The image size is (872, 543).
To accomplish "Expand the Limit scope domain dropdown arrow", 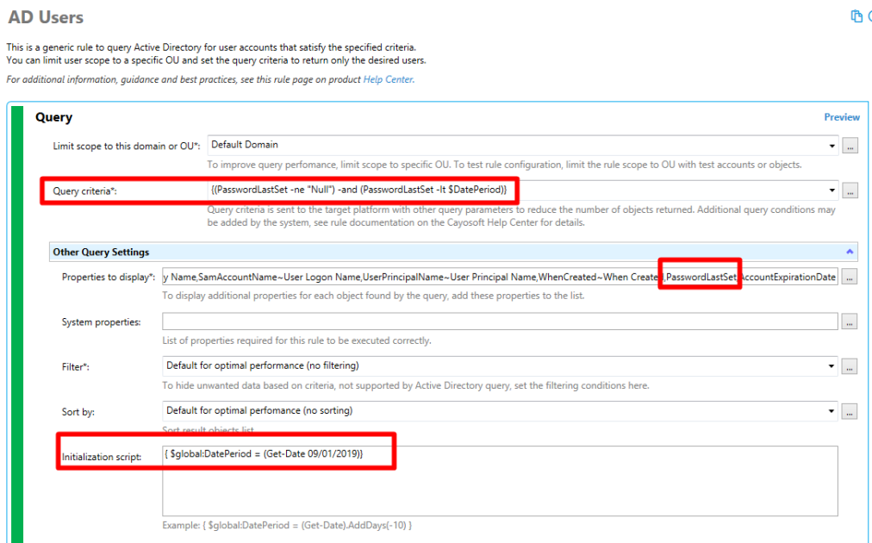I will click(x=832, y=146).
